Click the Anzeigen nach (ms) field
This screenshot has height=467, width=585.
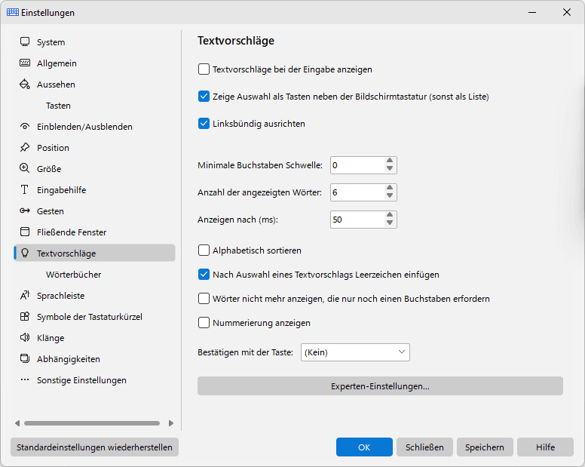357,220
